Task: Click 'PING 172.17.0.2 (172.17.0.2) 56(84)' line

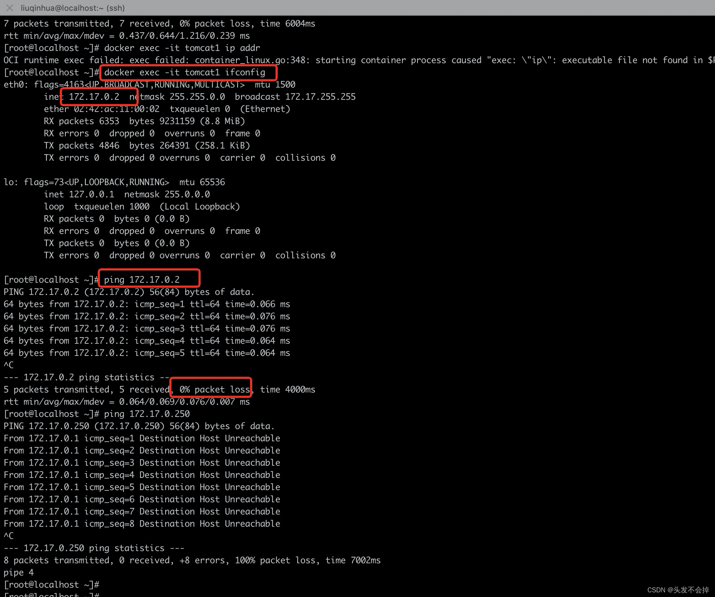Action: tap(129, 292)
